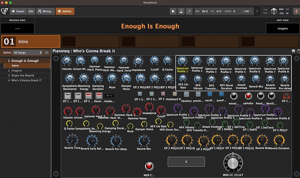Click the blue Impedance knob
The image size is (300, 178).
click(x=138, y=61)
